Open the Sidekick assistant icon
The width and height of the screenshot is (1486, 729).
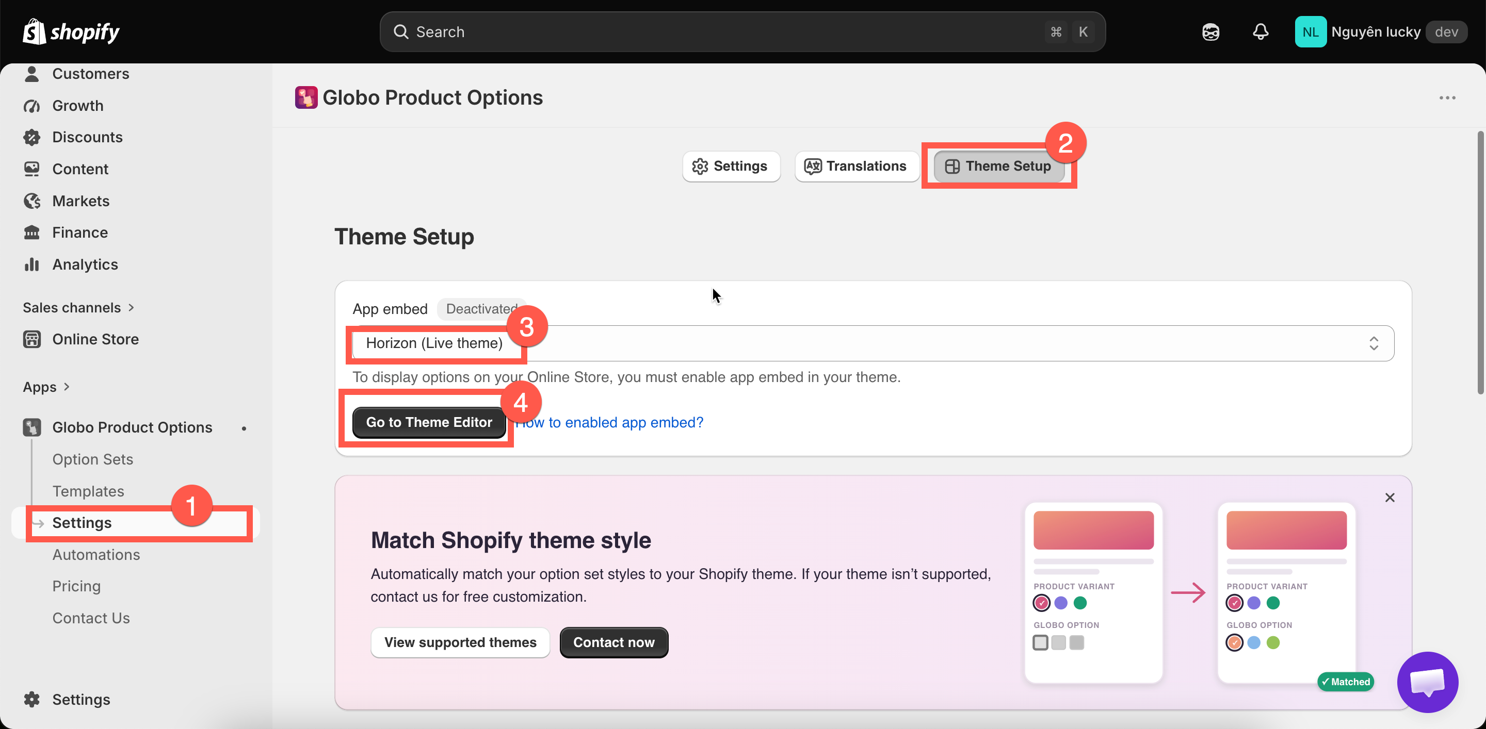(1210, 31)
